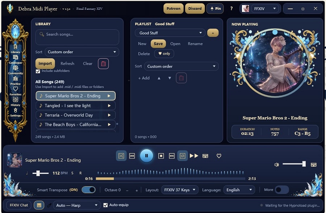Click keyboard icon right of volume slider
The image size is (326, 213).
click(314, 165)
